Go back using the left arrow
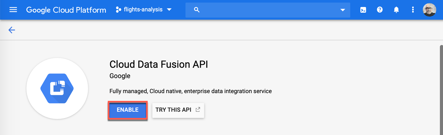This screenshot has height=135, width=443. (x=12, y=30)
